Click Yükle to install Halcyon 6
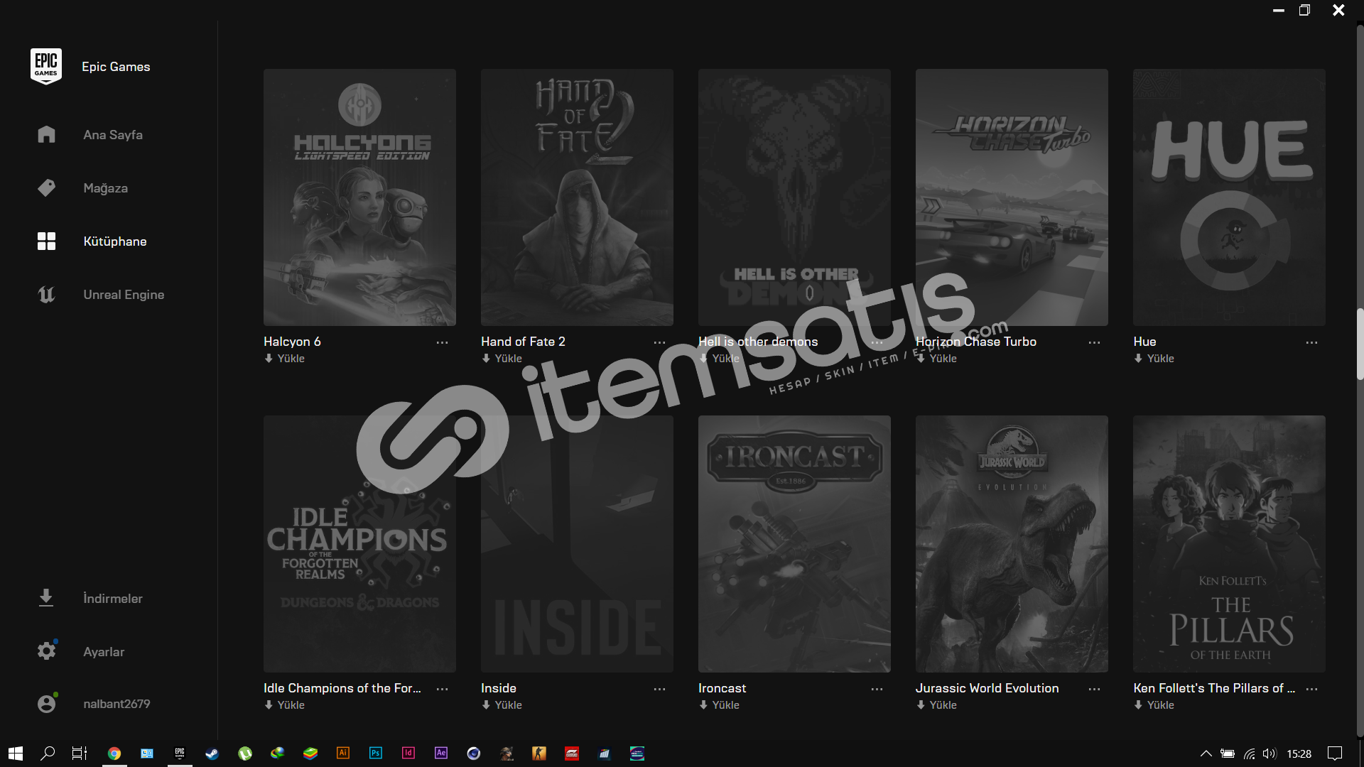Image resolution: width=1364 pixels, height=767 pixels. [284, 359]
